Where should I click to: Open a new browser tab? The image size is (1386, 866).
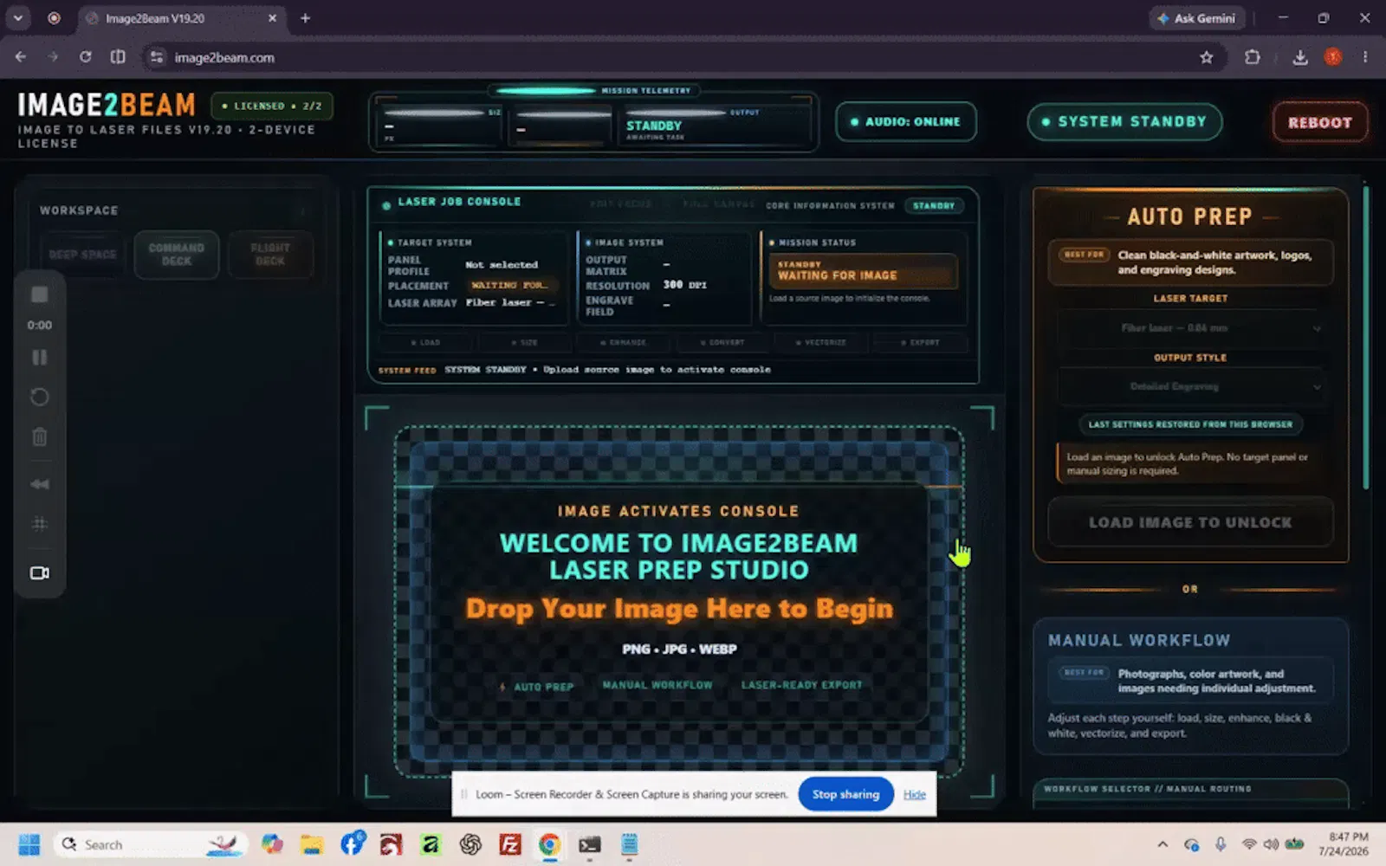coord(305,18)
